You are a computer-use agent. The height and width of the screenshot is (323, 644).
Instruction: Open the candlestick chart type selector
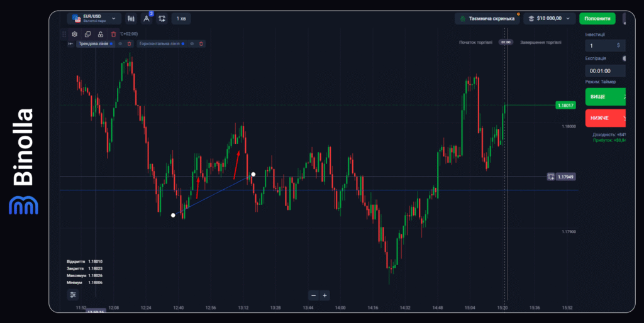click(x=131, y=19)
